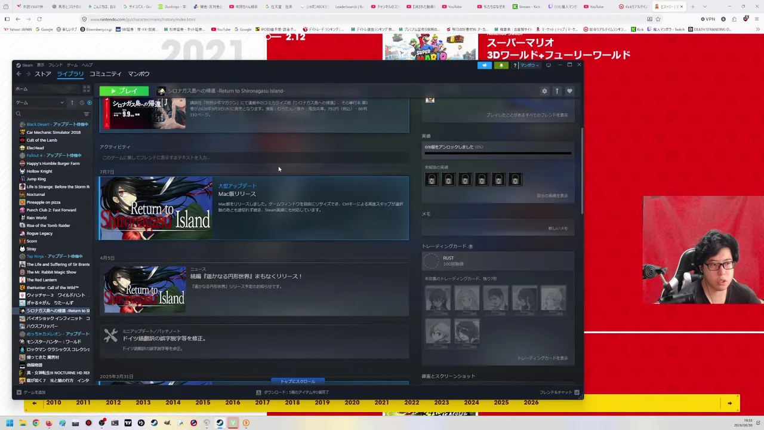The height and width of the screenshot is (430, 764).
Task: Select Jump King in game list
Action: coord(54,179)
